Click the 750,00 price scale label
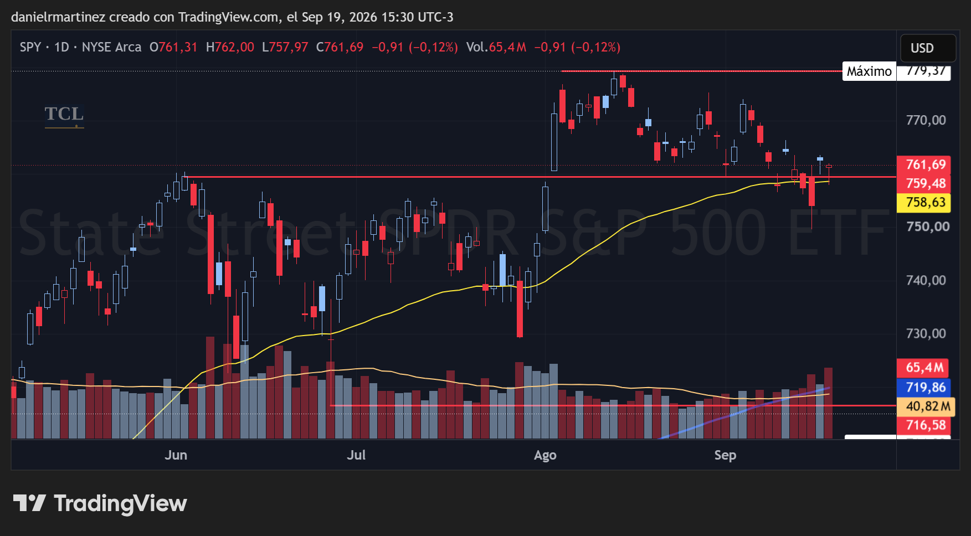 pyautogui.click(x=927, y=226)
